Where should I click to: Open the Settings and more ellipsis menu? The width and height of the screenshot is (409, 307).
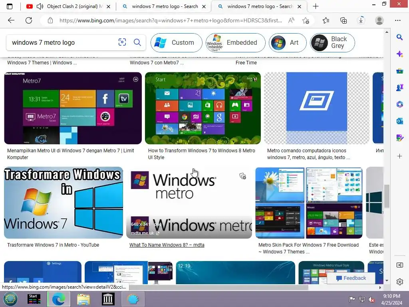pos(398,20)
